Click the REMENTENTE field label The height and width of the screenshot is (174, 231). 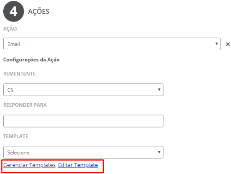(19, 74)
